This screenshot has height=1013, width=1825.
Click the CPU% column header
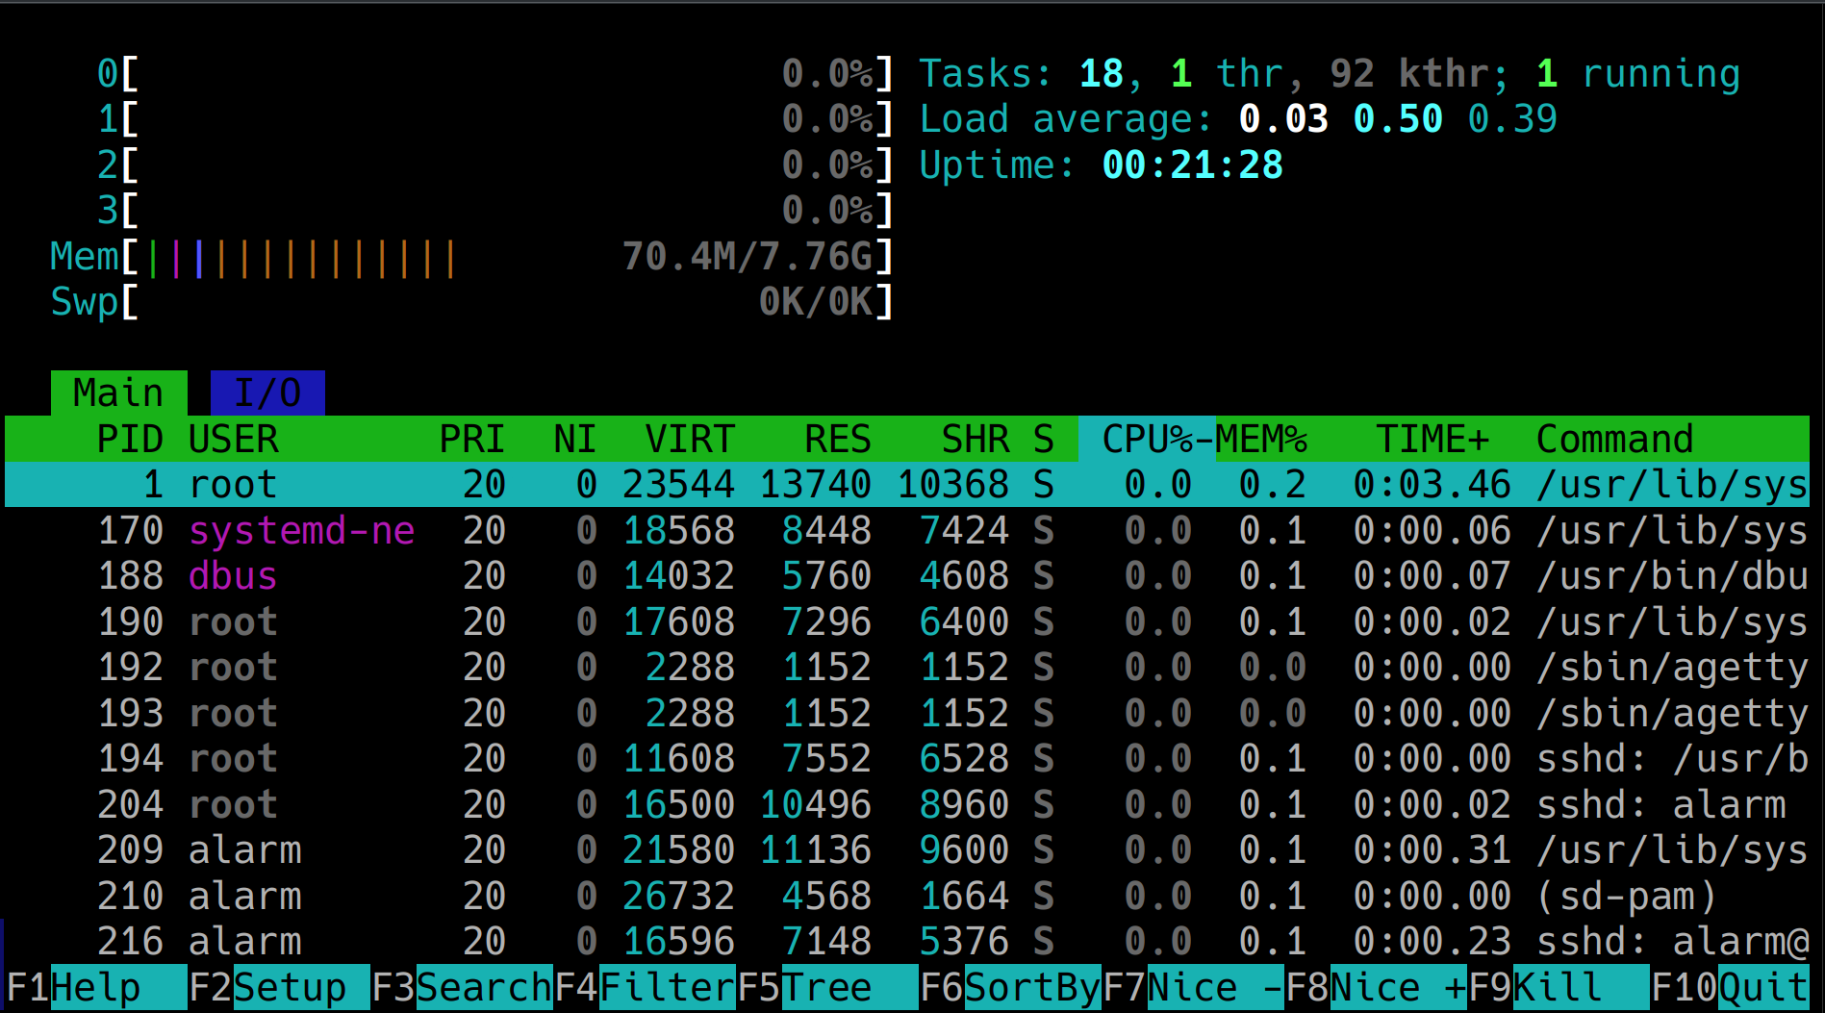pos(1147,439)
